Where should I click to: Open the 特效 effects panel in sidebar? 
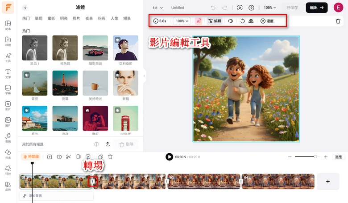(x=8, y=170)
